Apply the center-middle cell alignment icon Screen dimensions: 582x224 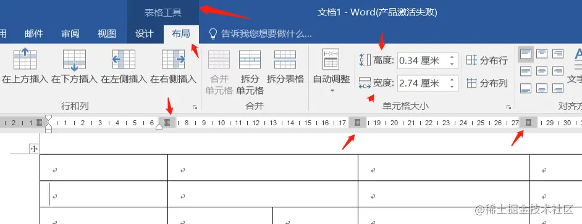click(542, 71)
